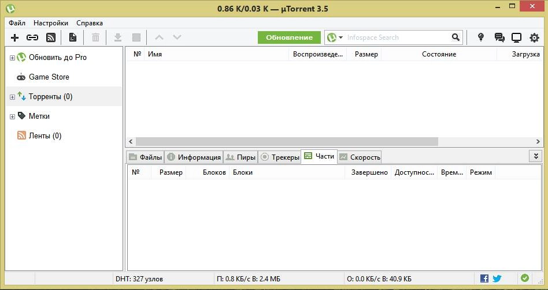Click the Воспроизведе... column header

tap(318, 54)
